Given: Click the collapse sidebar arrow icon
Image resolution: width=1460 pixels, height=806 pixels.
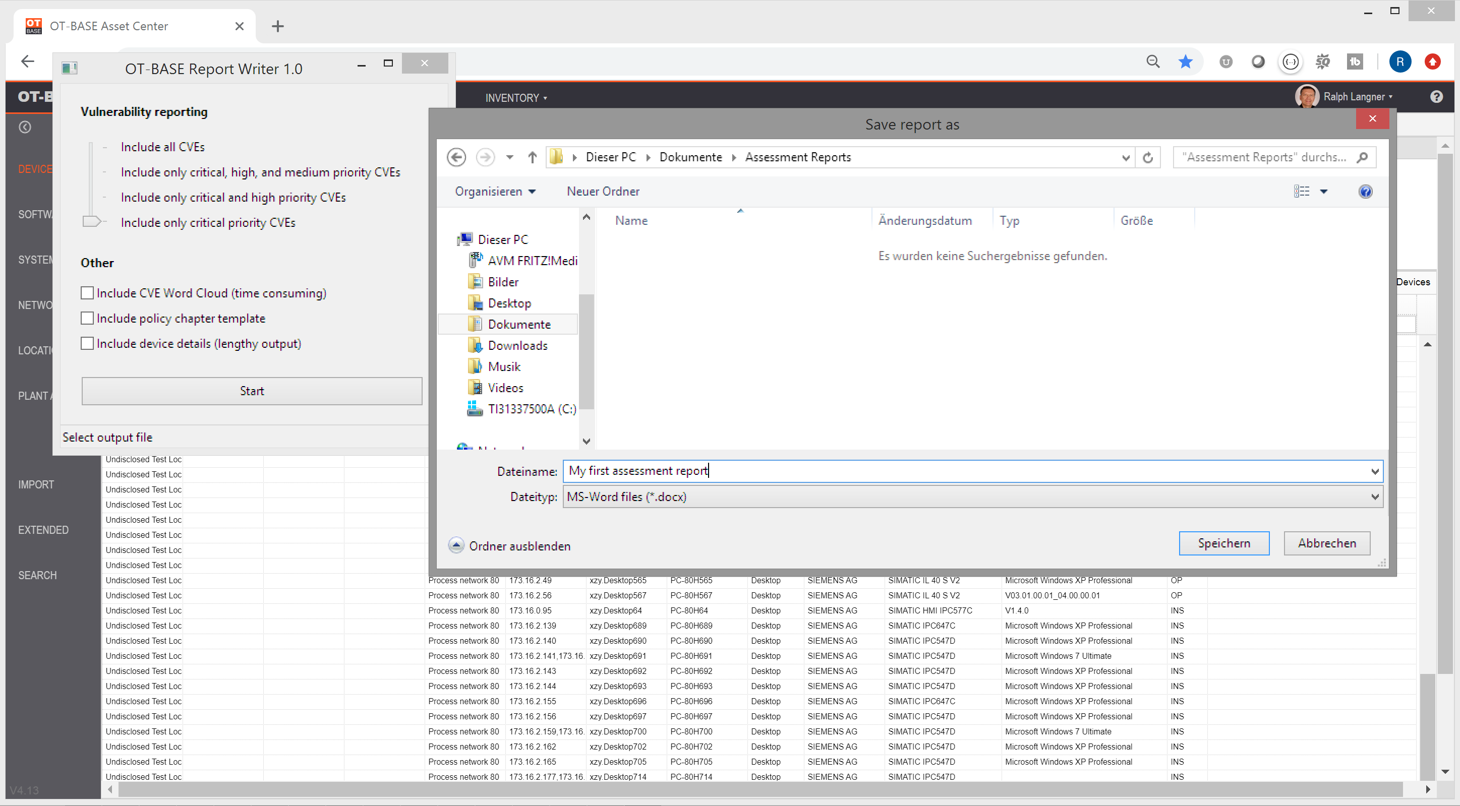Looking at the screenshot, I should click(x=25, y=127).
